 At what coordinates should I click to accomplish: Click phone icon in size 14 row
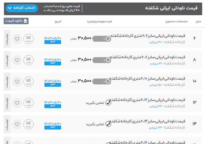point(108,124)
